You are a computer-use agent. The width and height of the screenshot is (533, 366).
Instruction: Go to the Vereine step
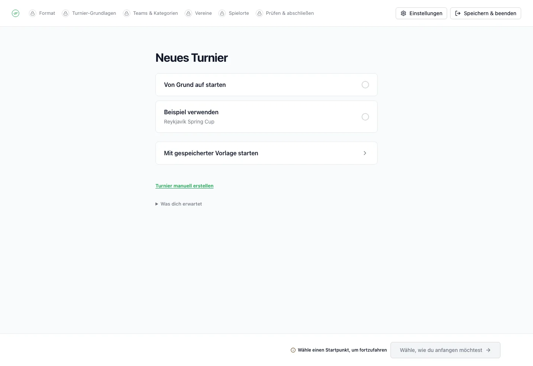(198, 13)
